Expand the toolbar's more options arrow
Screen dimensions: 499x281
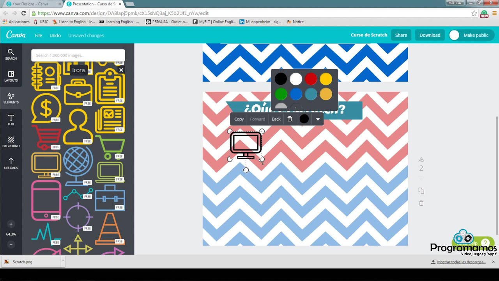click(318, 119)
